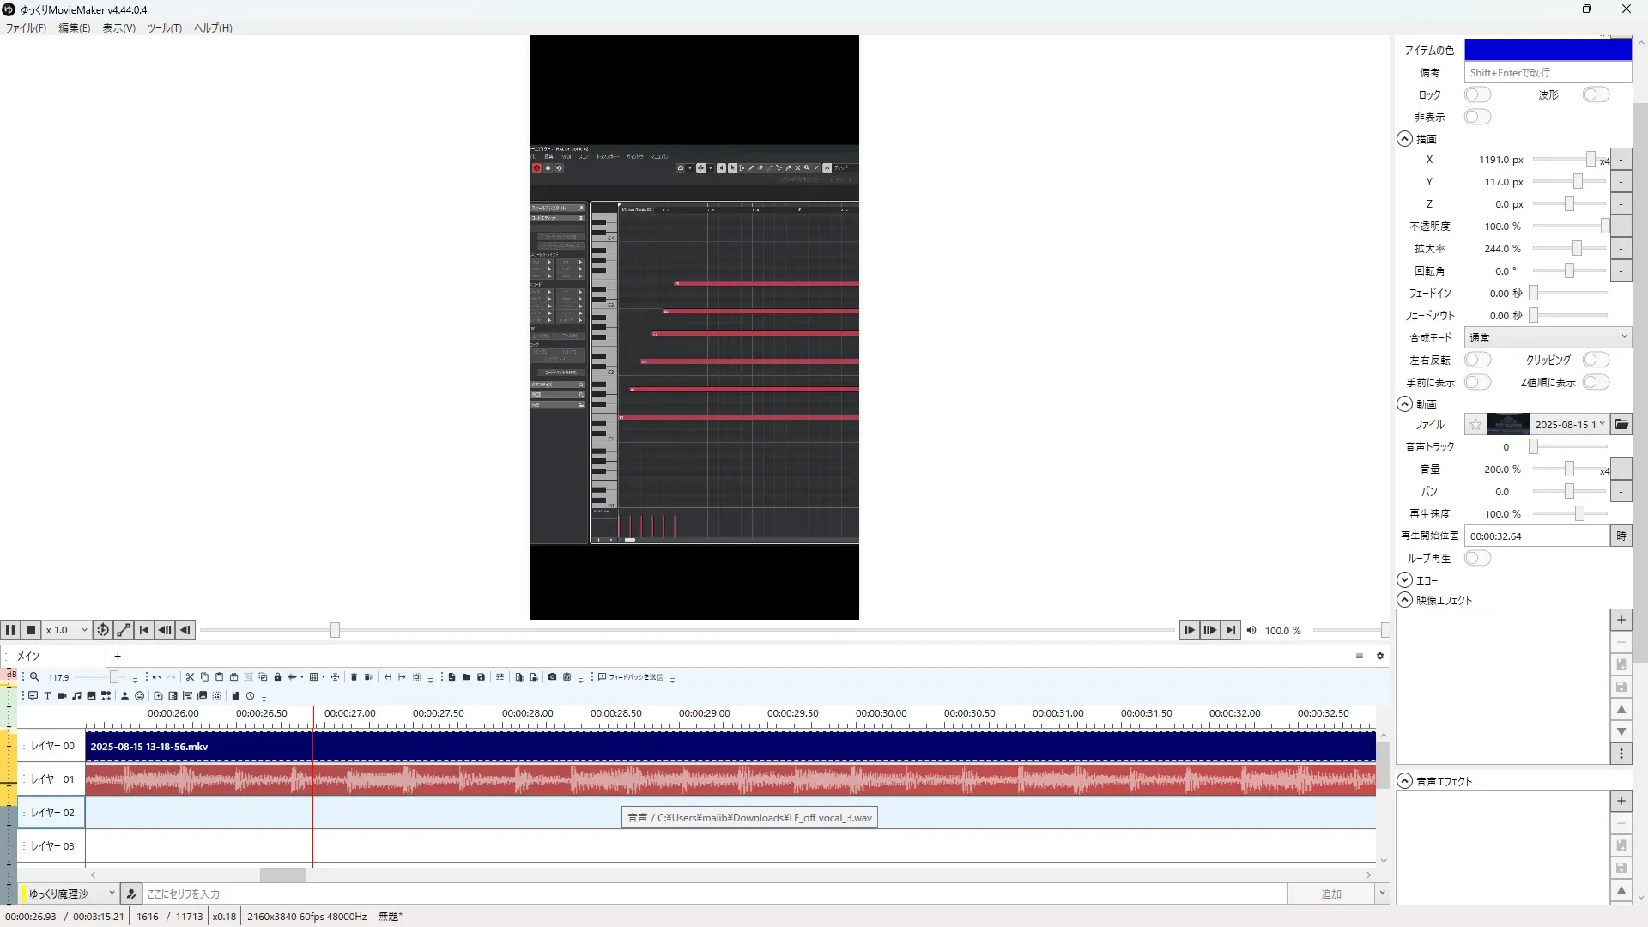Viewport: 1648px width, 927px height.
Task: Open the ツール(T) menu
Action: point(164,27)
